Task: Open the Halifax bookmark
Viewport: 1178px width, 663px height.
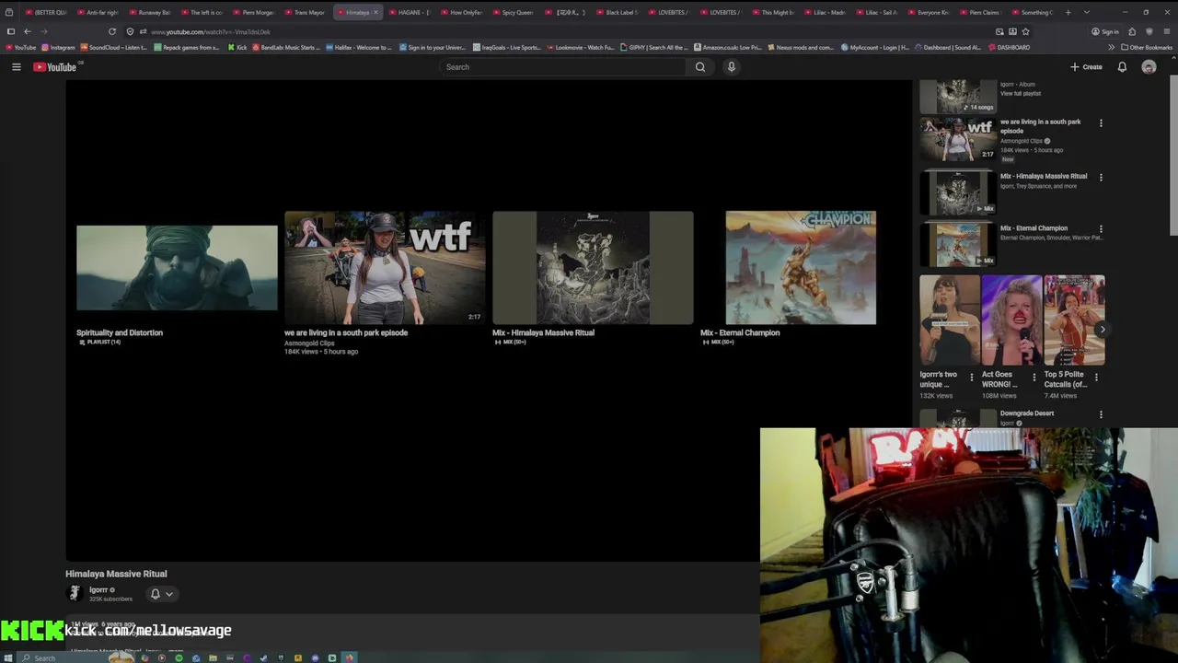Action: point(359,47)
